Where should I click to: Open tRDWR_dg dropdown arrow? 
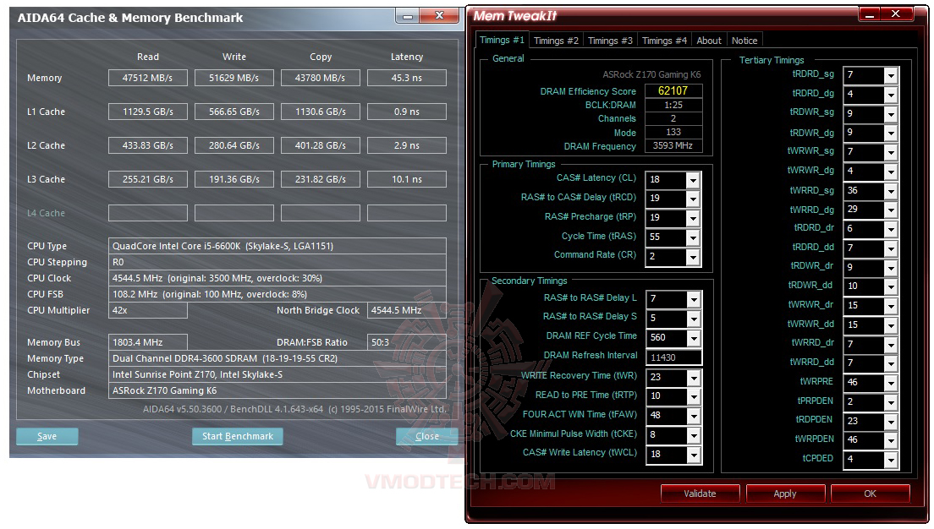[x=891, y=134]
